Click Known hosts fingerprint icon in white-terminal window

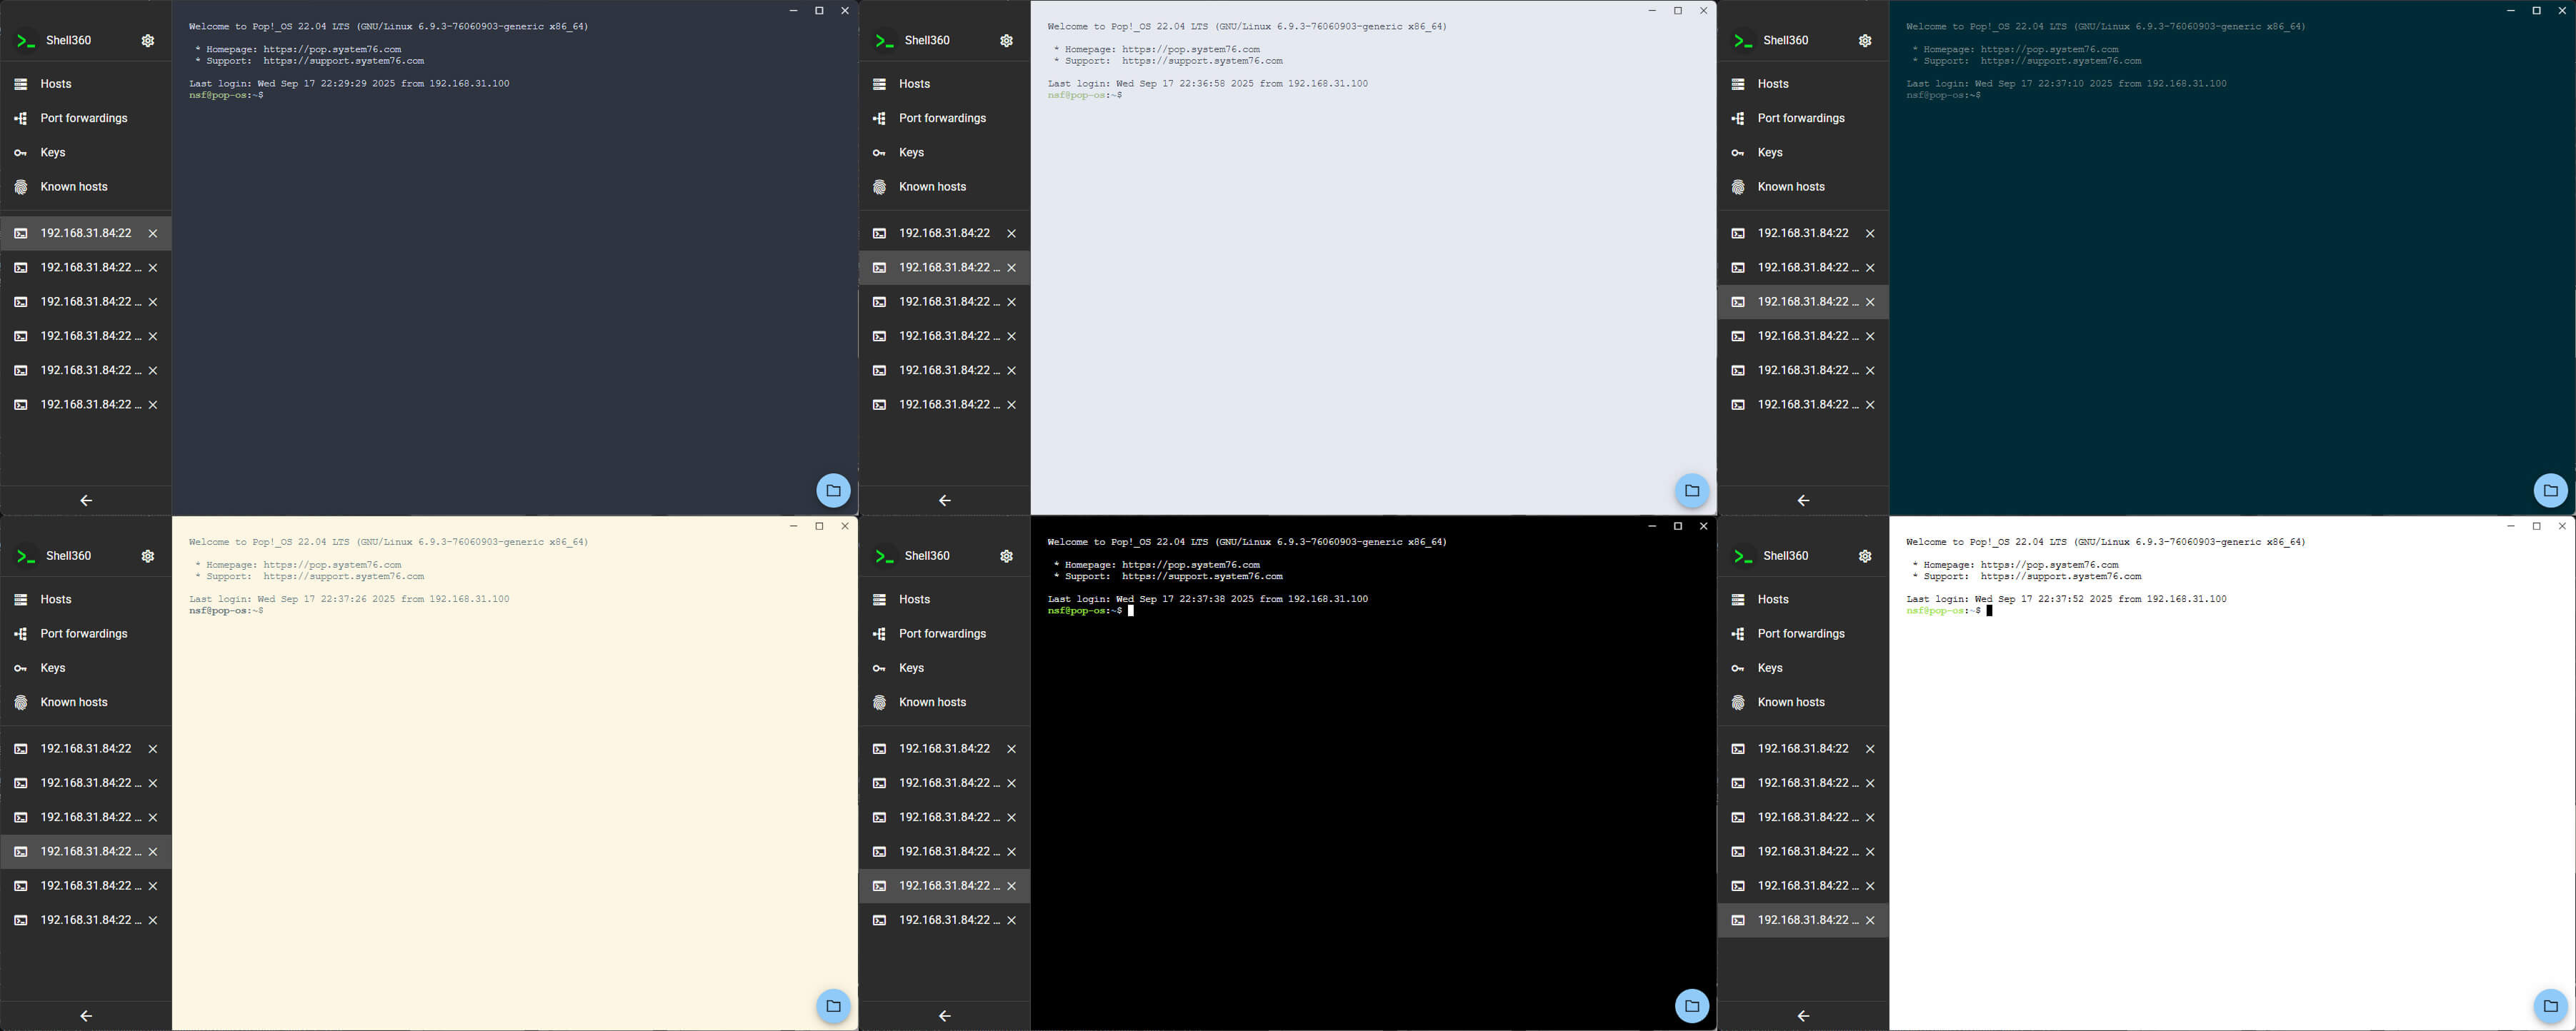click(1738, 703)
